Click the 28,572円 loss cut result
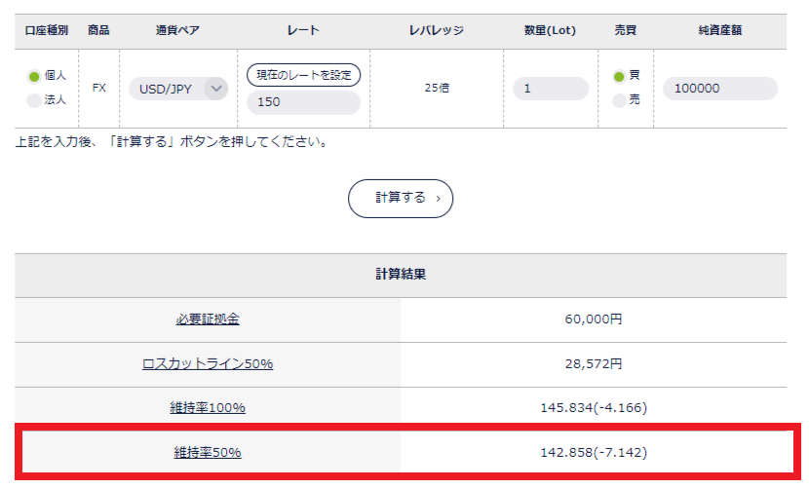This screenshot has height=489, width=809. [x=594, y=363]
